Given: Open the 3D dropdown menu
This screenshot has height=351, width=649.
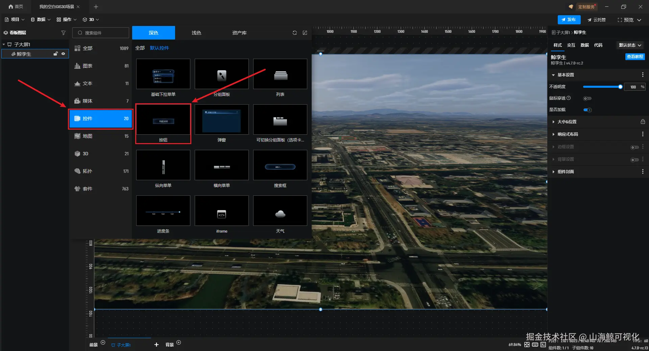Looking at the screenshot, I should point(91,20).
